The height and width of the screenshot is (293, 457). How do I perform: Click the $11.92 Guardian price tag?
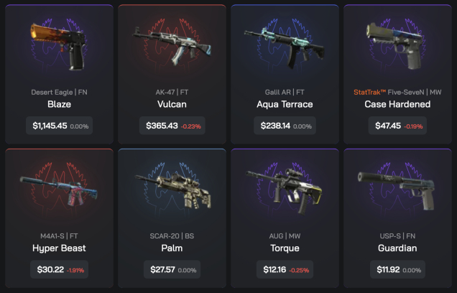(x=397, y=269)
